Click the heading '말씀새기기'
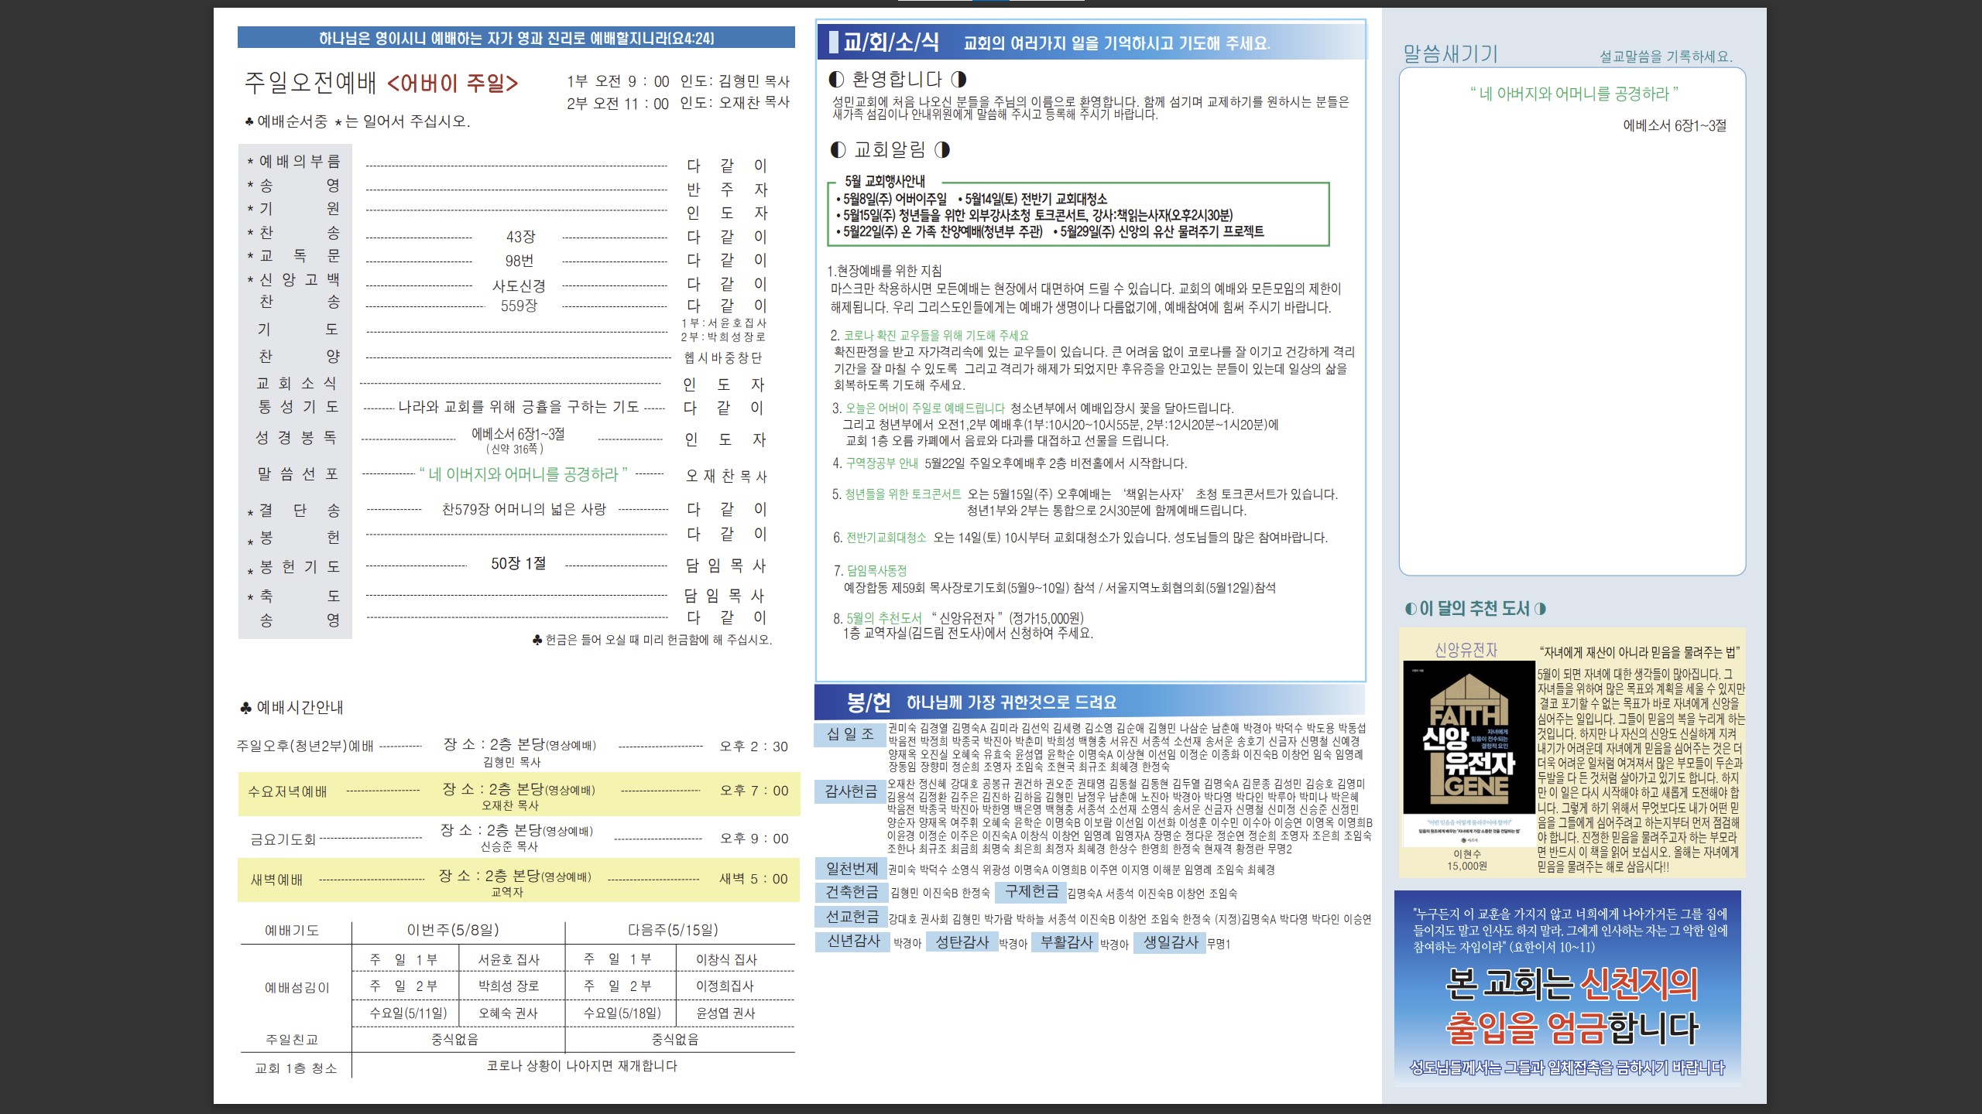The height and width of the screenshot is (1114, 1982). tap(1451, 53)
